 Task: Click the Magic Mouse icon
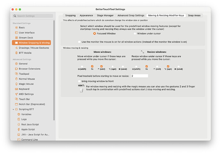click(x=16, y=84)
